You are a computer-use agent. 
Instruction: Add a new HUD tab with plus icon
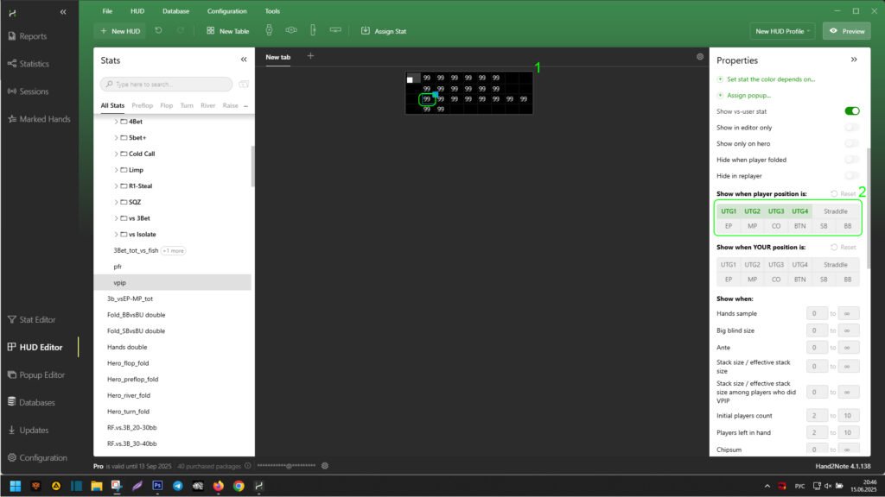310,57
